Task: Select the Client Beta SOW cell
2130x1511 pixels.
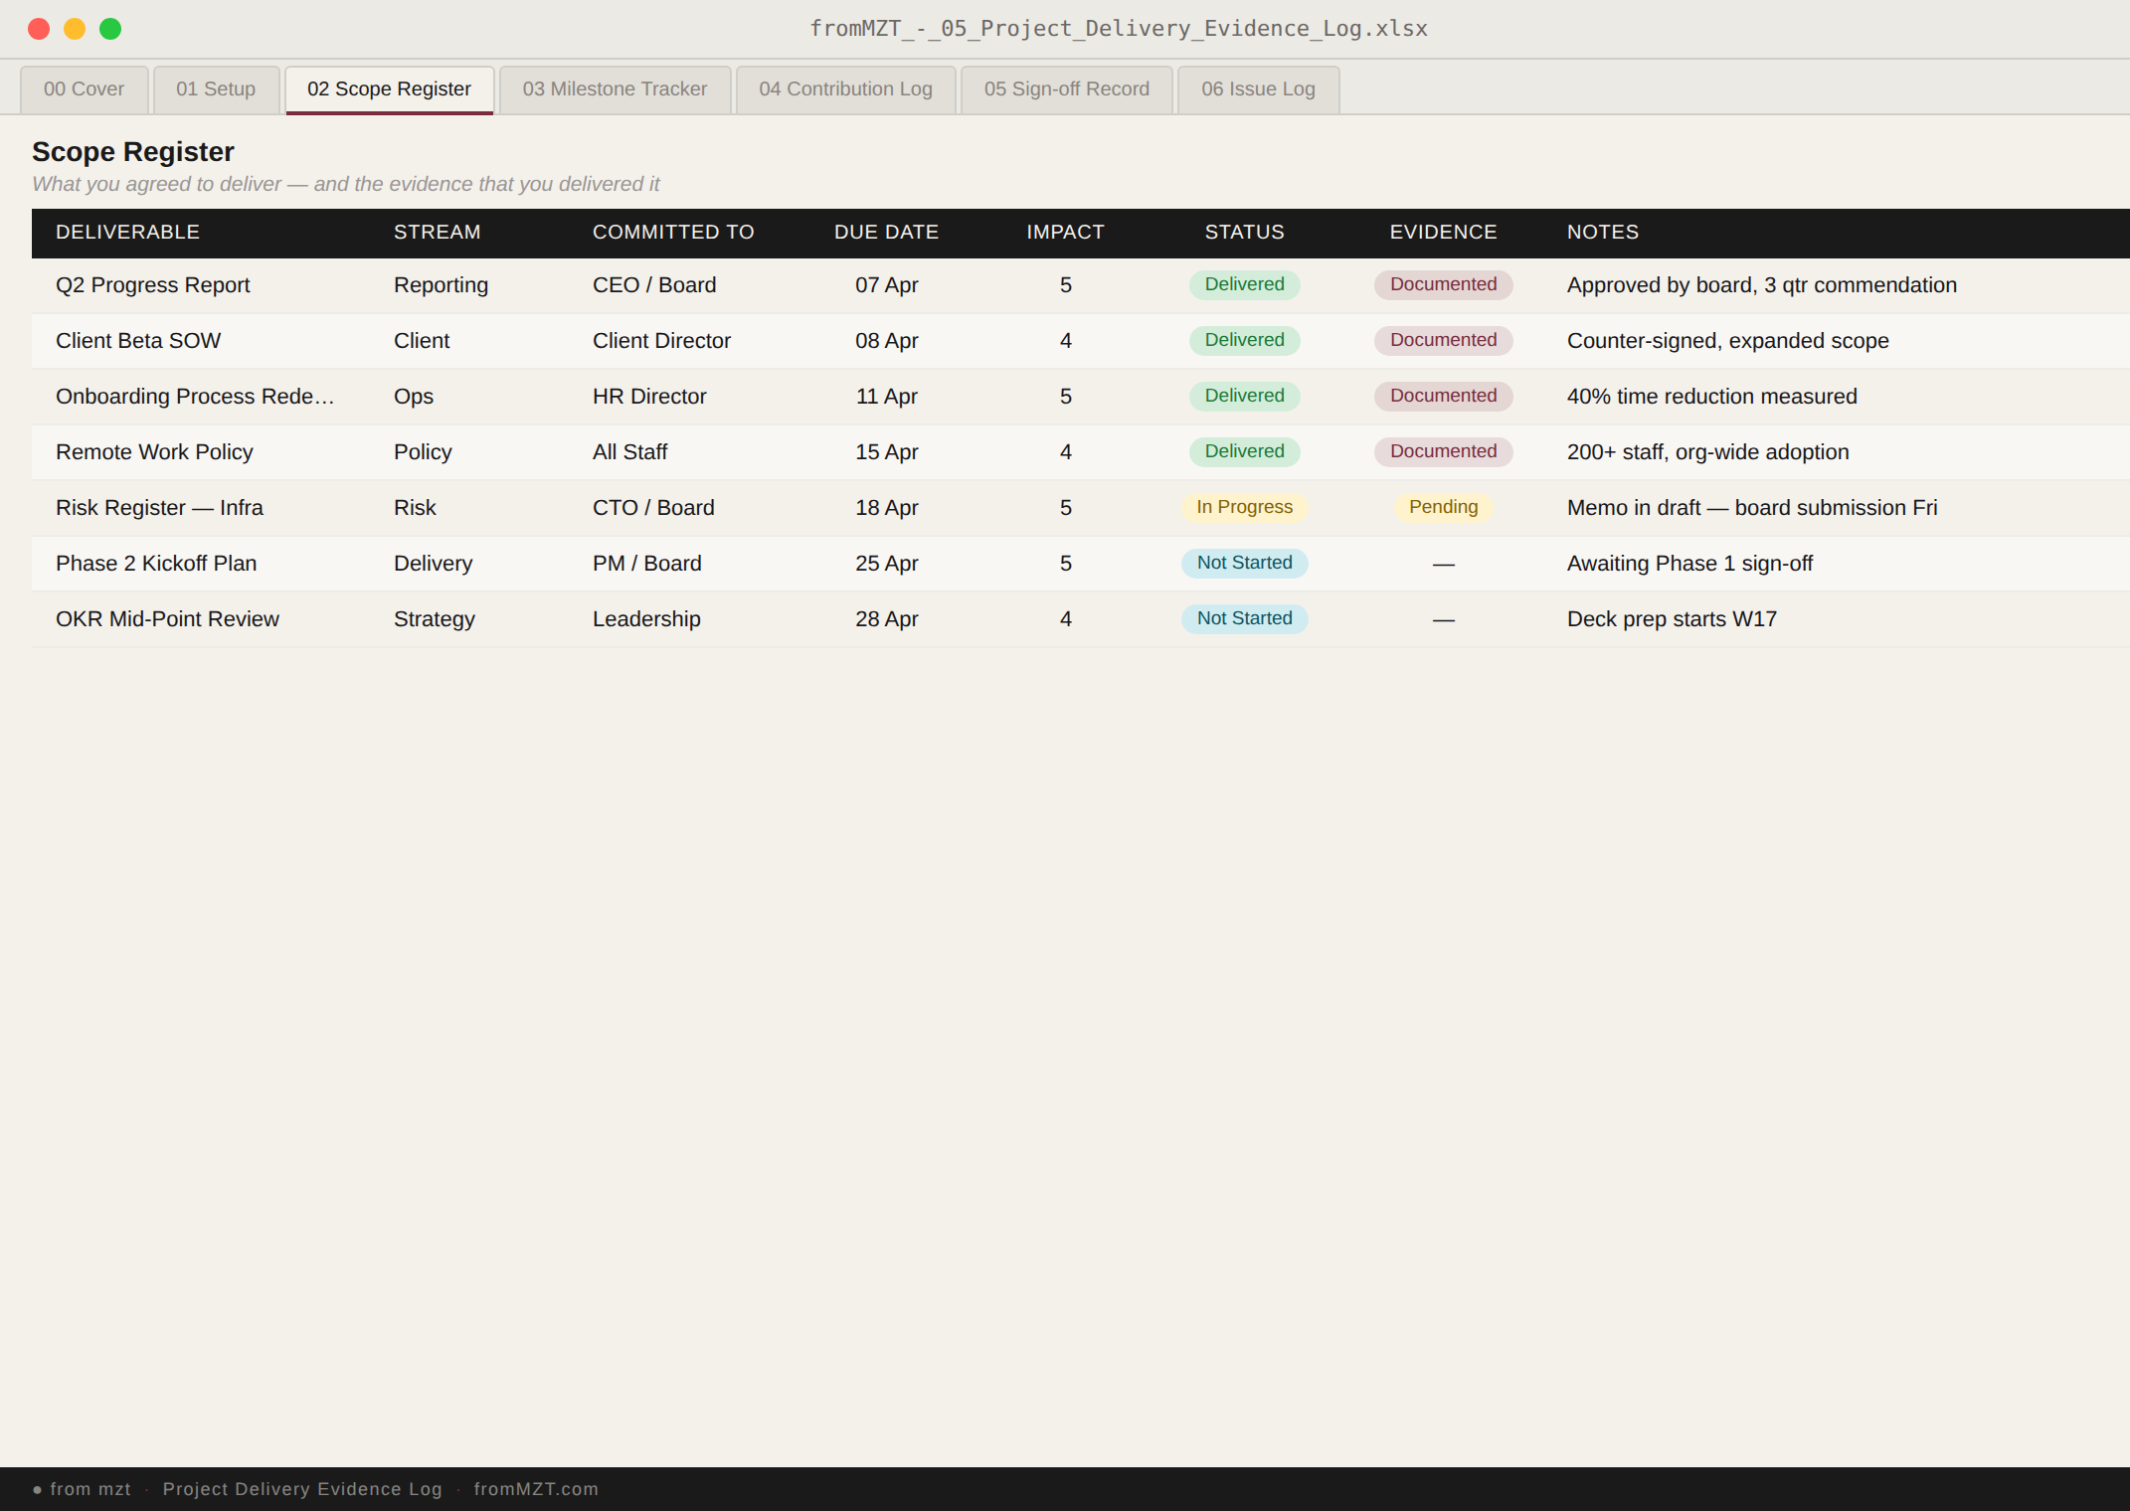Action: tap(138, 341)
